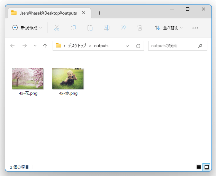Switch to large thumbnails view
Screen dimensions: 216x176
coord(206,167)
